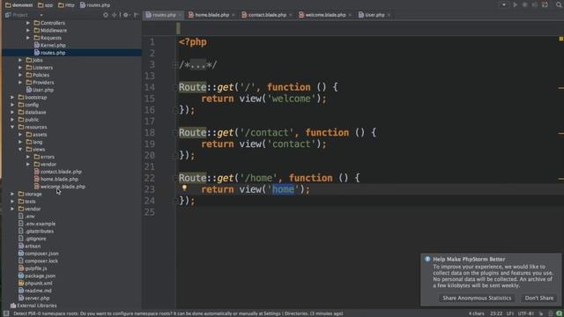The image size is (564, 317).
Task: Fold the Route '/contact' closure at line 18
Action: pos(174,133)
